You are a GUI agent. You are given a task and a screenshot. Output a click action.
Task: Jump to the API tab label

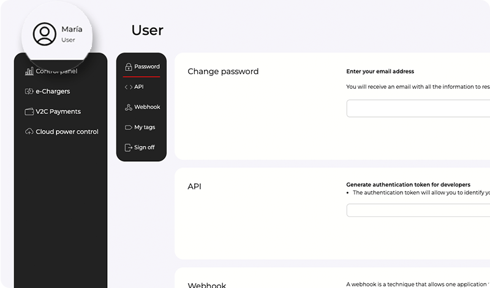pyautogui.click(x=139, y=87)
